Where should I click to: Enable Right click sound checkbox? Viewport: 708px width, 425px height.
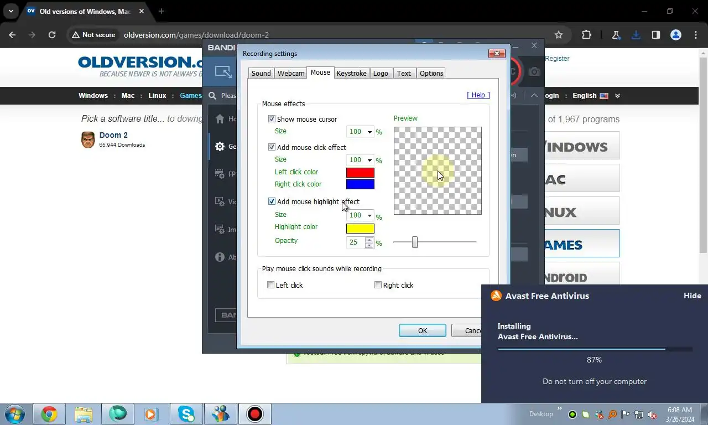tap(378, 285)
